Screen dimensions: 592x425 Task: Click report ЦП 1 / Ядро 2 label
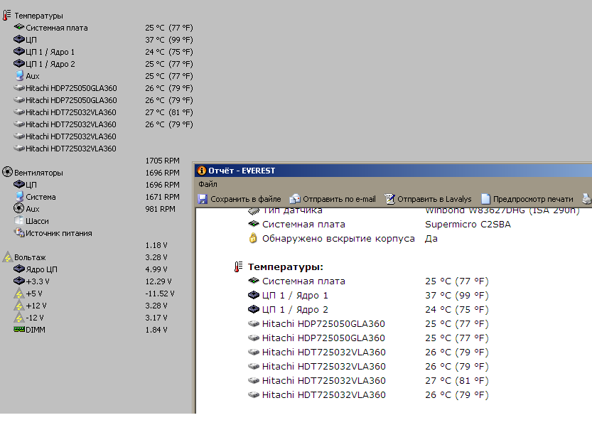[x=295, y=310]
